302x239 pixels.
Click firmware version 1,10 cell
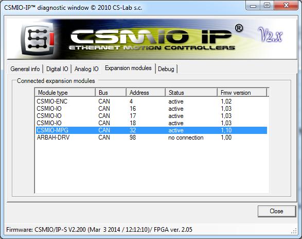226,130
